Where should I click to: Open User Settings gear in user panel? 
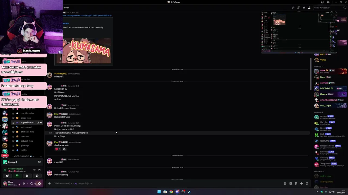pyautogui.click(x=39, y=183)
